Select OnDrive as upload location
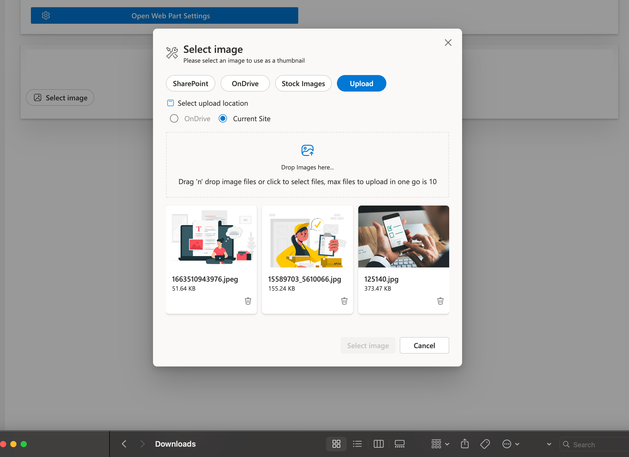The width and height of the screenshot is (629, 457). [174, 119]
